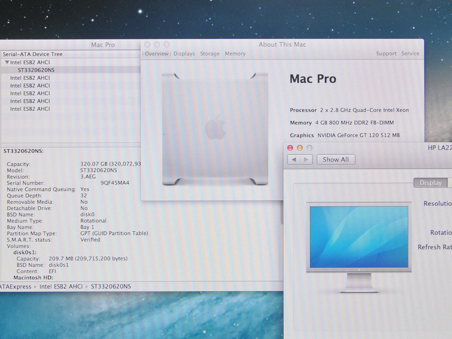452x339 pixels.
Task: Close the HP display preferences window
Action: click(x=290, y=148)
